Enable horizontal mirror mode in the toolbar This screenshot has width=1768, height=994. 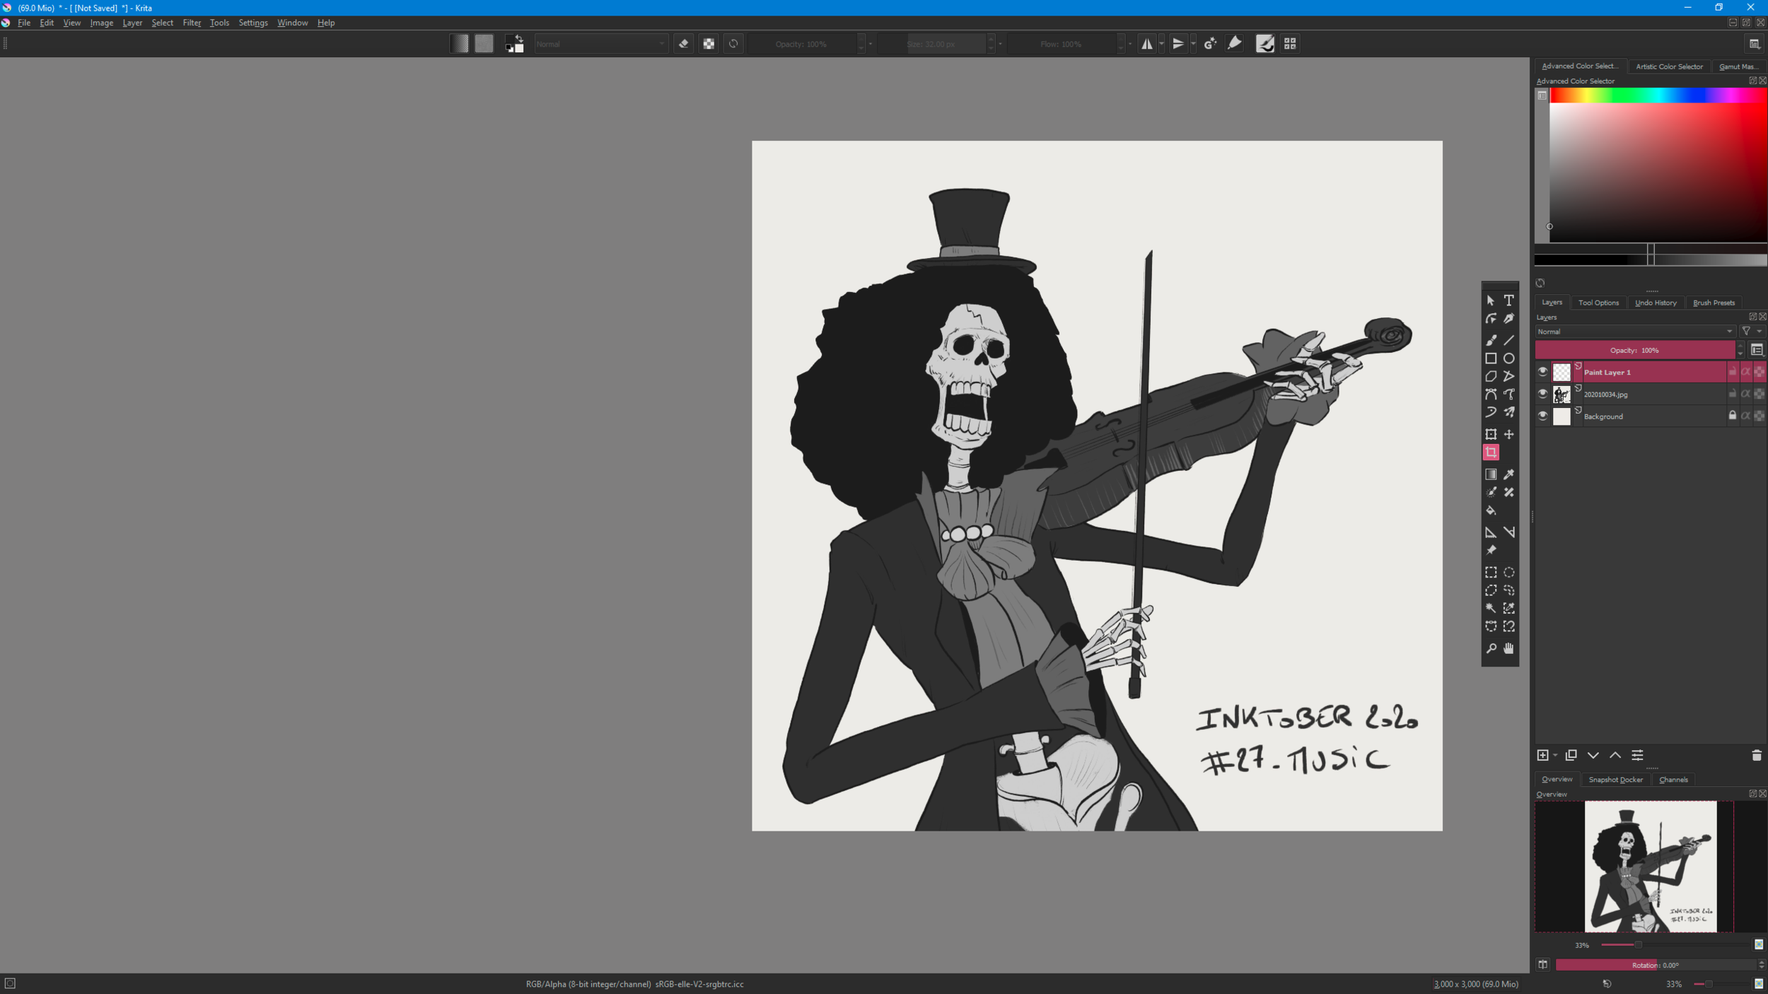pyautogui.click(x=1148, y=43)
